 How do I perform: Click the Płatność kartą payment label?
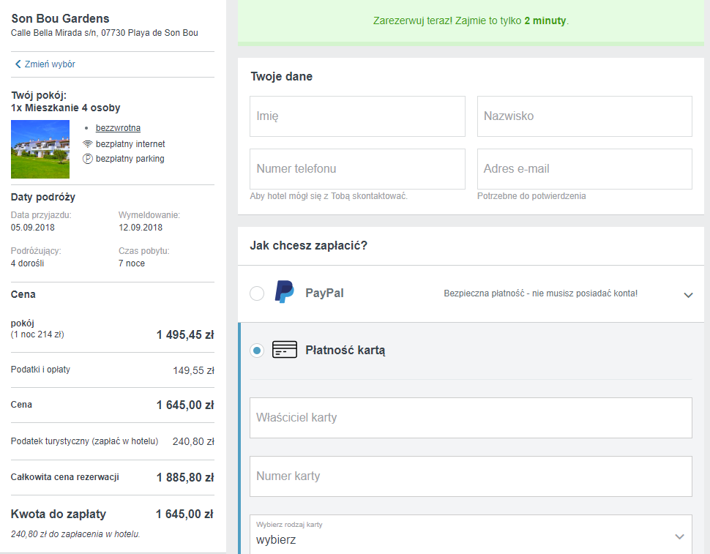click(345, 351)
